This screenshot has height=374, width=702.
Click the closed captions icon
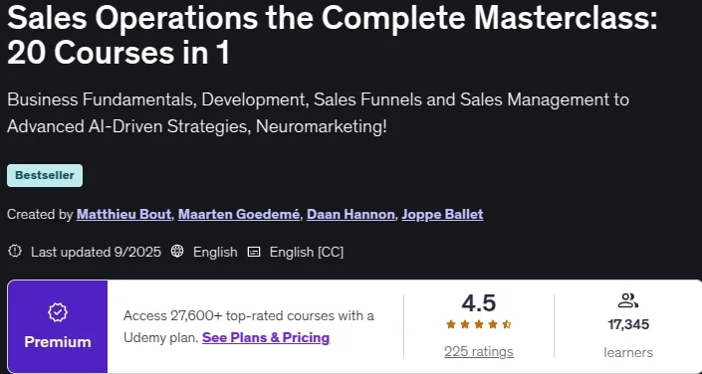254,252
